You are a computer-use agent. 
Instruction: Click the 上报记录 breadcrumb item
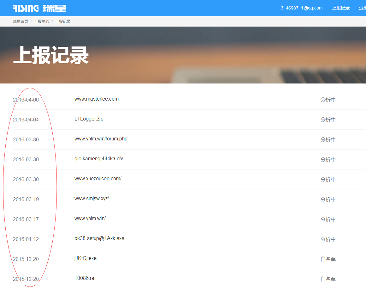click(63, 21)
